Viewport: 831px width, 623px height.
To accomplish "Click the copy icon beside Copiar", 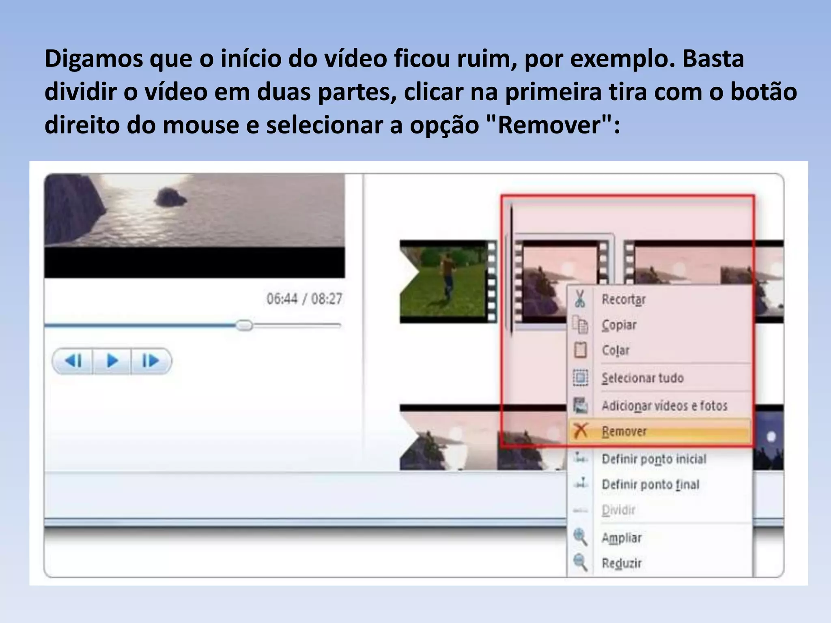I will pos(580,324).
